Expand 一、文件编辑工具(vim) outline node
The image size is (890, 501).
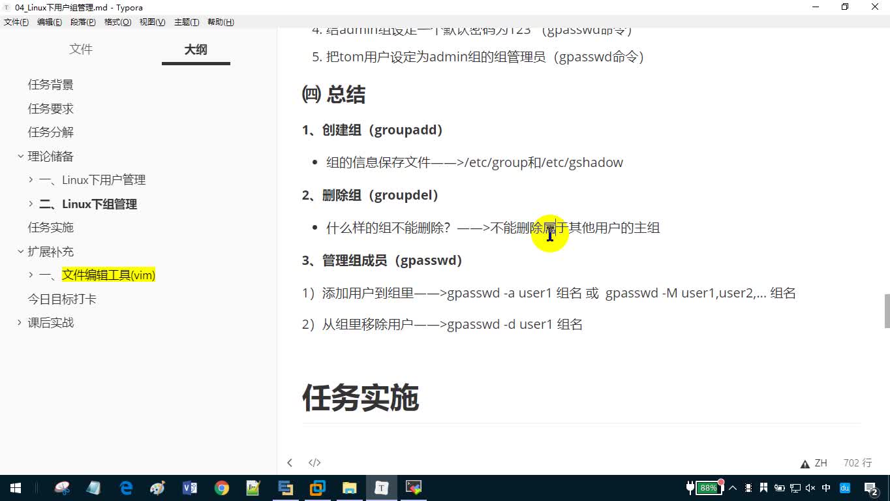point(31,275)
